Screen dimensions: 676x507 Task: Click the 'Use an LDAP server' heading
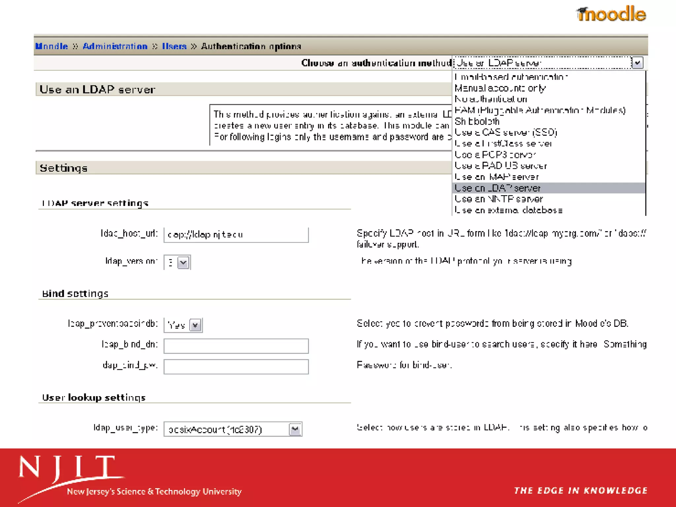97,89
